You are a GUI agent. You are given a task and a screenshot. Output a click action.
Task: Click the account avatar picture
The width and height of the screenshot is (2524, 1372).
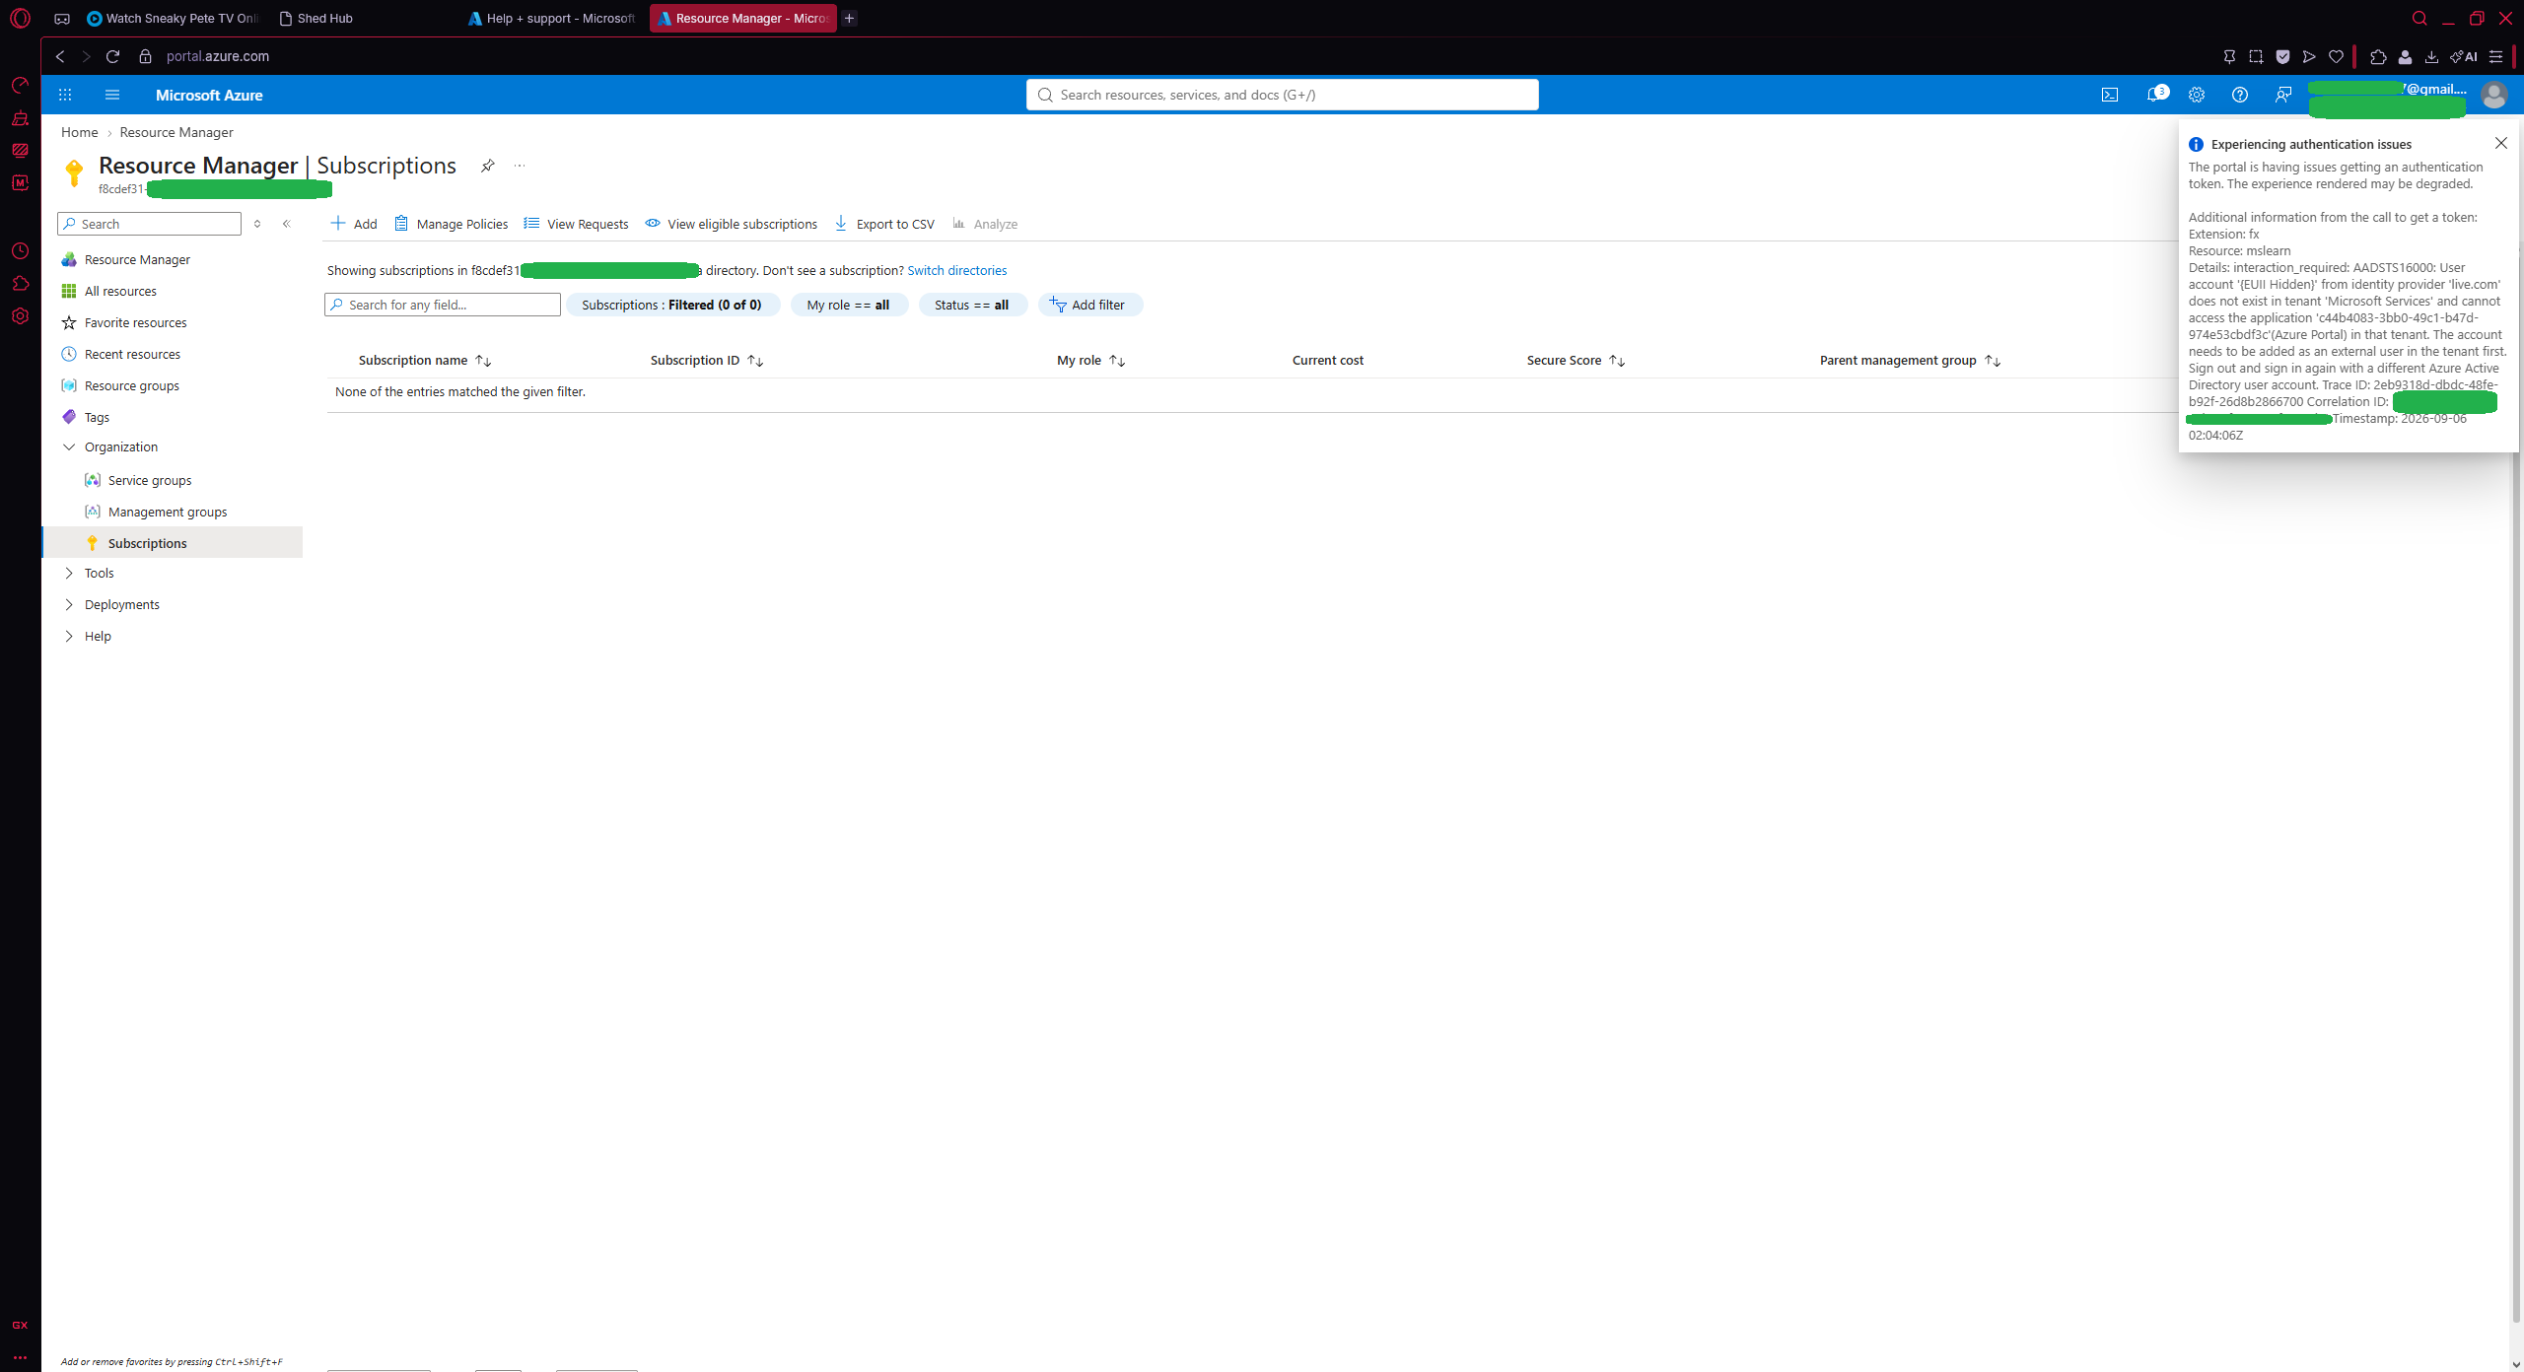coord(2494,95)
